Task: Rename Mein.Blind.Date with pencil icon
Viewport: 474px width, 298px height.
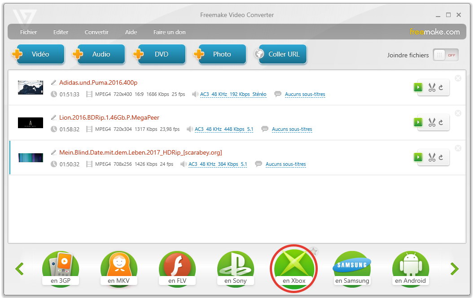Action: (54, 152)
